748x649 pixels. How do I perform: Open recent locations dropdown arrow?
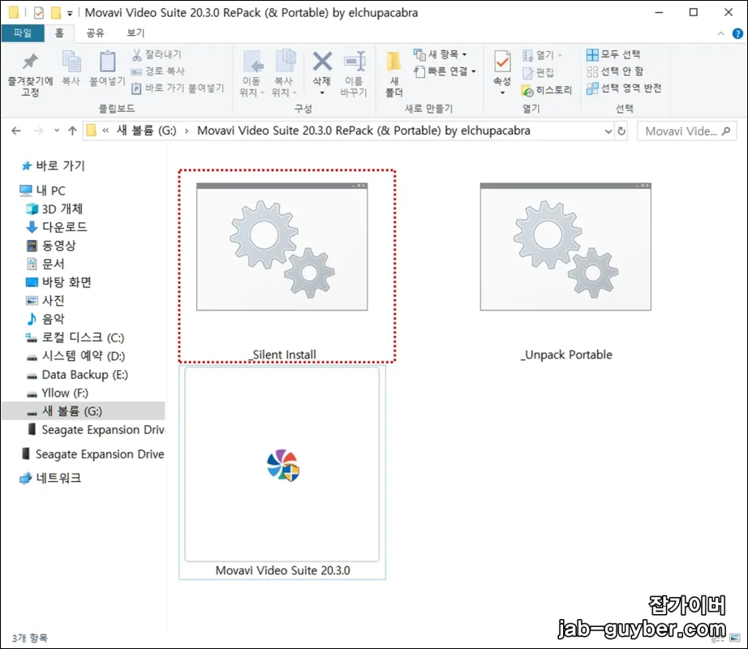coord(56,130)
